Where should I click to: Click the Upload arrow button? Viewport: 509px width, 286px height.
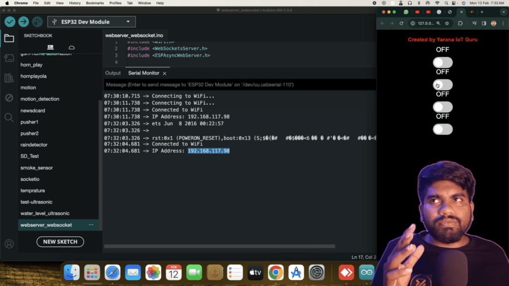(x=23, y=22)
